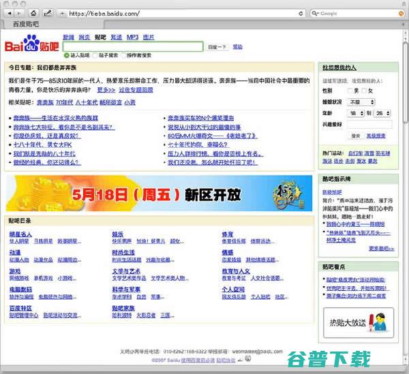Tick the 男 gender checkbox
The height and width of the screenshot is (374, 409).
click(350, 91)
